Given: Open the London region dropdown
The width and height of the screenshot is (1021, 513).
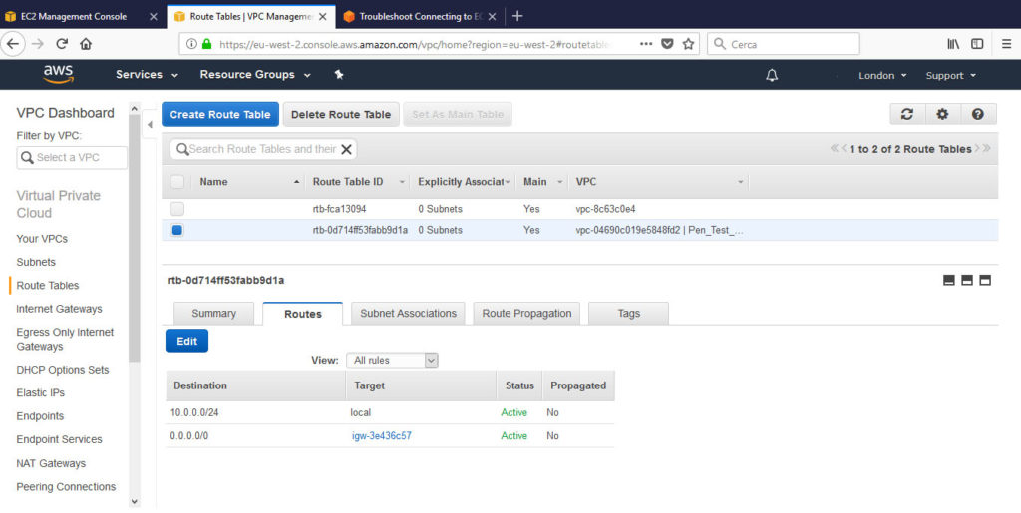Looking at the screenshot, I should tap(882, 75).
